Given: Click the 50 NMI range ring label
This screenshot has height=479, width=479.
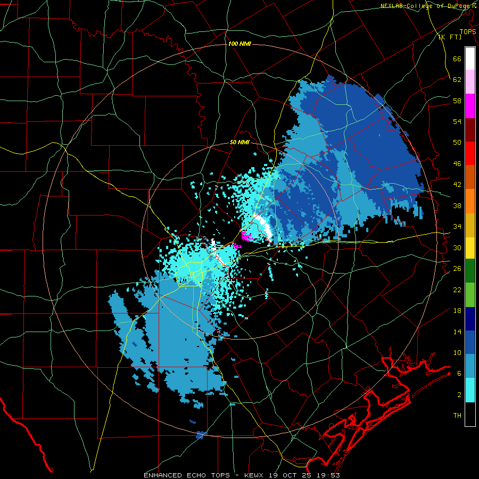Looking at the screenshot, I should coord(240,142).
